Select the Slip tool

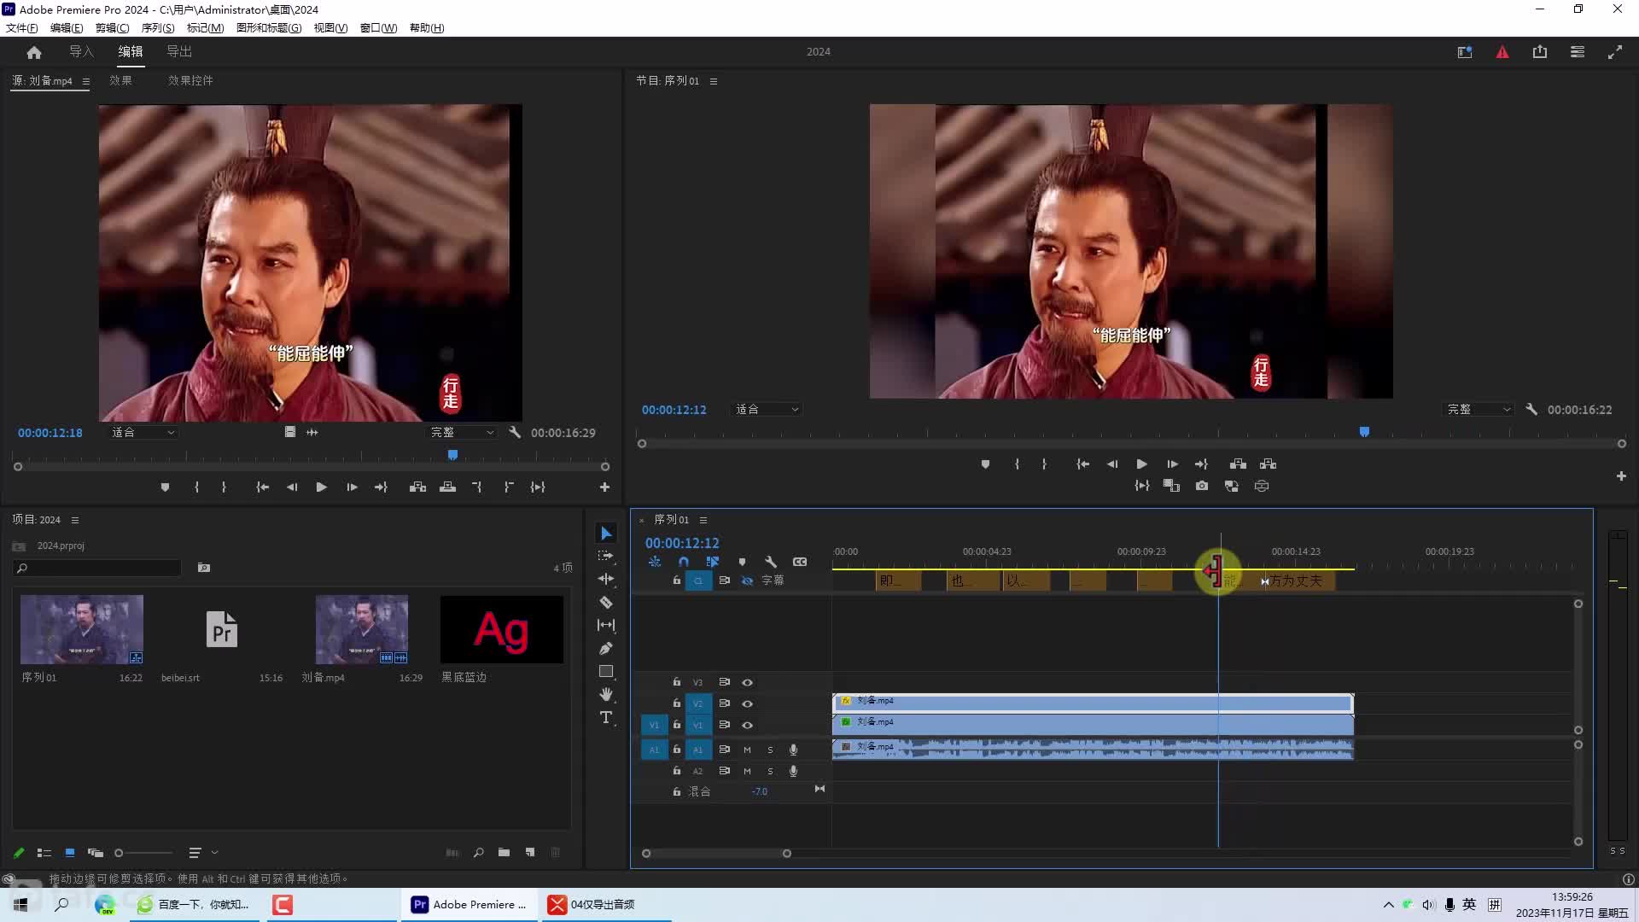(x=606, y=625)
